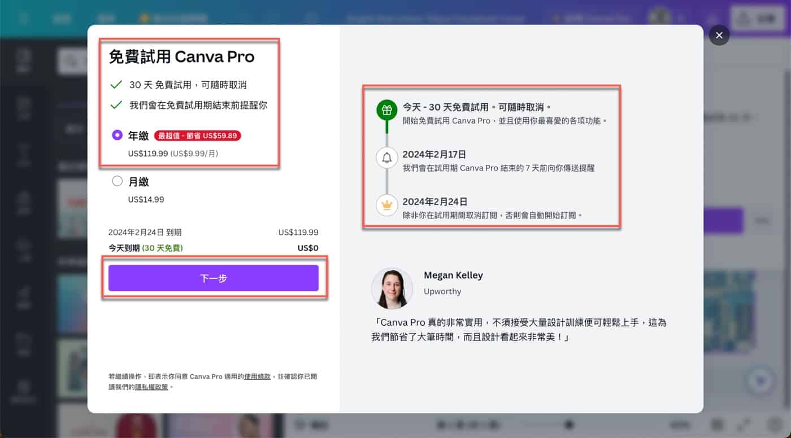Close the Canva Pro trial dialog
Image resolution: width=791 pixels, height=438 pixels.
click(719, 36)
